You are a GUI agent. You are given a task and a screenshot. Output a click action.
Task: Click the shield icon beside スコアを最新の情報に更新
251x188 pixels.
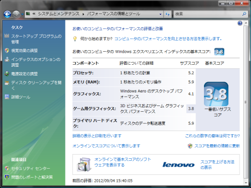click(x=190, y=146)
